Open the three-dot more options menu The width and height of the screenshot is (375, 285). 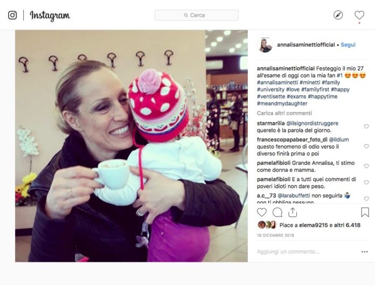coord(364,252)
